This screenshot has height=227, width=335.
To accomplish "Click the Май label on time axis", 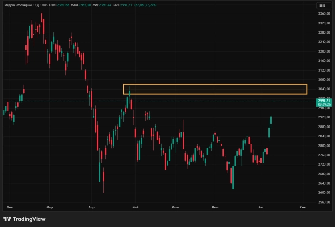I will (135, 207).
